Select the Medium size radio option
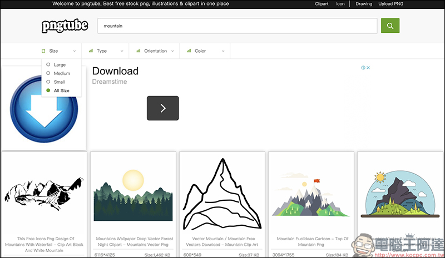 (x=48, y=73)
